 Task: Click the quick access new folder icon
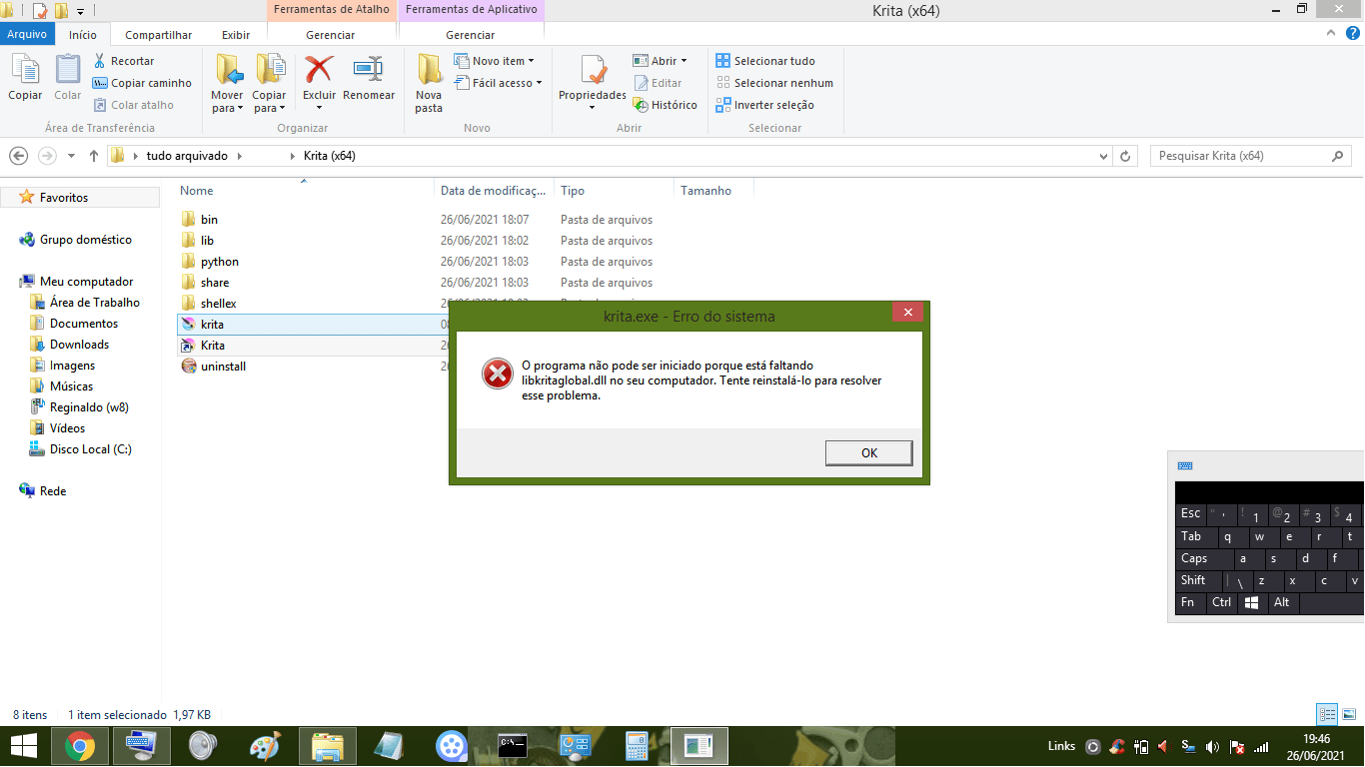(61, 11)
